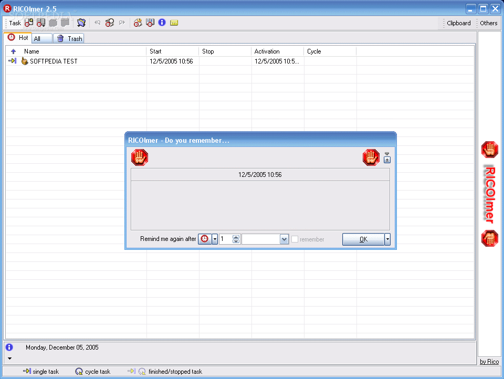Click the red stop-hand icon in dialog left
The height and width of the screenshot is (379, 504).
[140, 157]
